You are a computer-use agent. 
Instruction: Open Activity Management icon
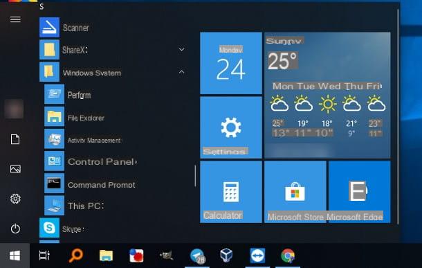click(54, 139)
